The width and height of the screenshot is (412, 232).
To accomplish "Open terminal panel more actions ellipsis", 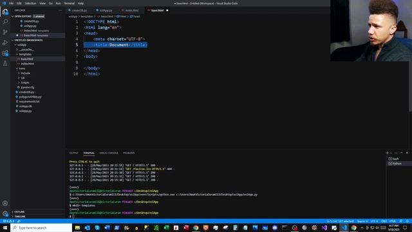I will pyautogui.click(x=396, y=153).
